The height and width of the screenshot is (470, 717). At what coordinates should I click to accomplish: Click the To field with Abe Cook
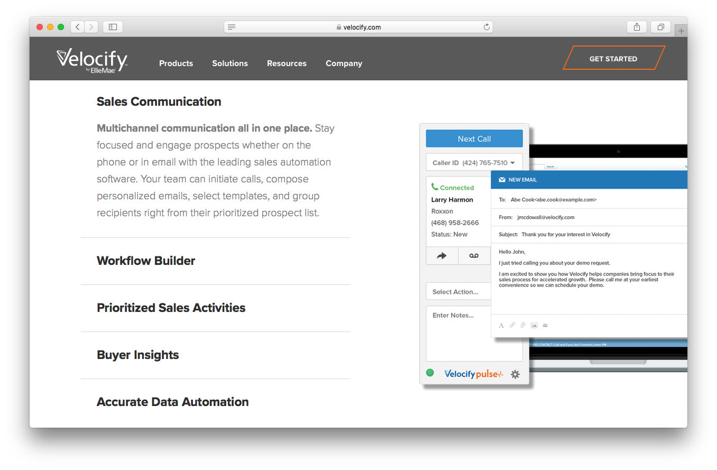[x=589, y=200]
